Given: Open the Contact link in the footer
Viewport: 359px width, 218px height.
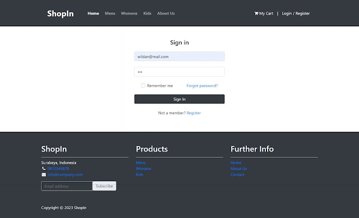Looking at the screenshot, I should click(237, 174).
